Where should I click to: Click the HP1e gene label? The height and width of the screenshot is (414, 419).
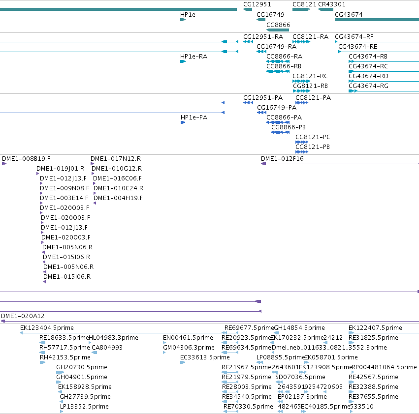tap(188, 15)
